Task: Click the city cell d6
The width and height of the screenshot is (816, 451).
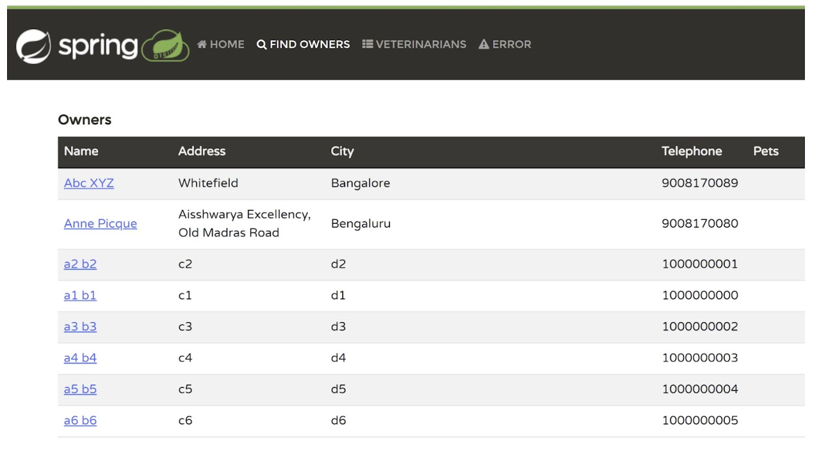Action: tap(338, 420)
